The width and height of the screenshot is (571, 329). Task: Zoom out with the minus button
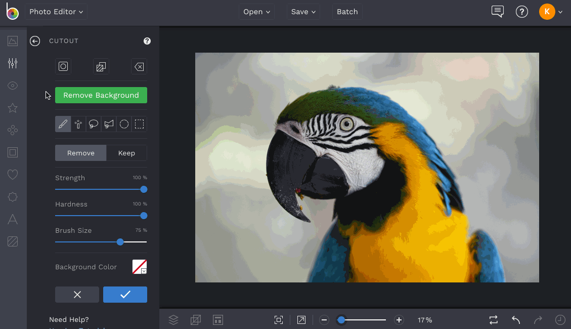(x=324, y=320)
